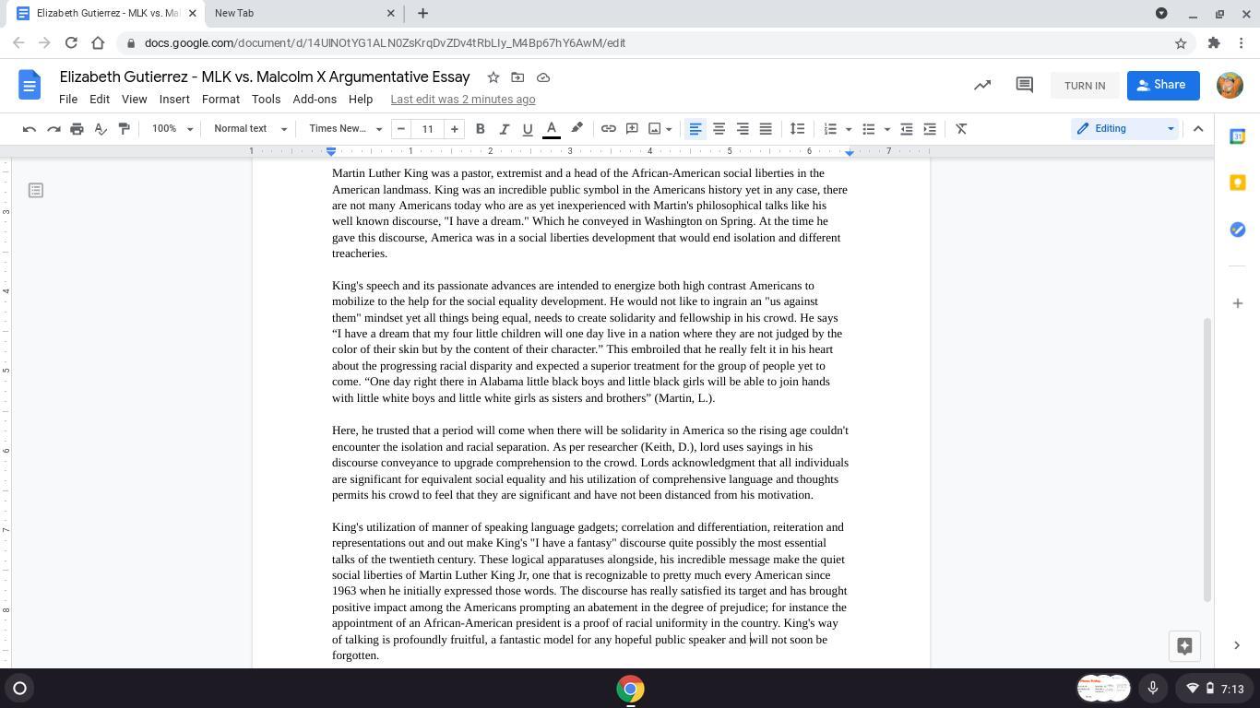This screenshot has width=1260, height=708.
Task: Open the Format menu
Action: click(x=220, y=100)
